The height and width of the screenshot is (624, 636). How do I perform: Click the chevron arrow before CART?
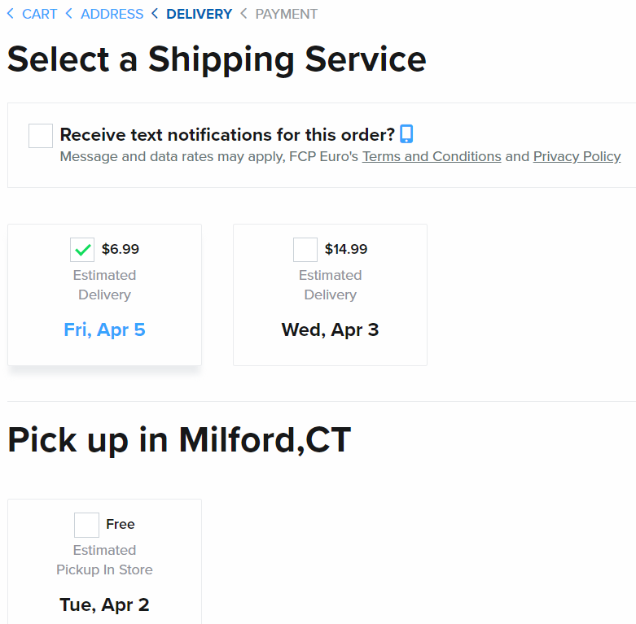tap(11, 14)
